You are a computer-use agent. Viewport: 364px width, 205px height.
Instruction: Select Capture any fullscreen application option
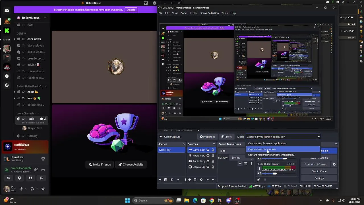point(283,143)
